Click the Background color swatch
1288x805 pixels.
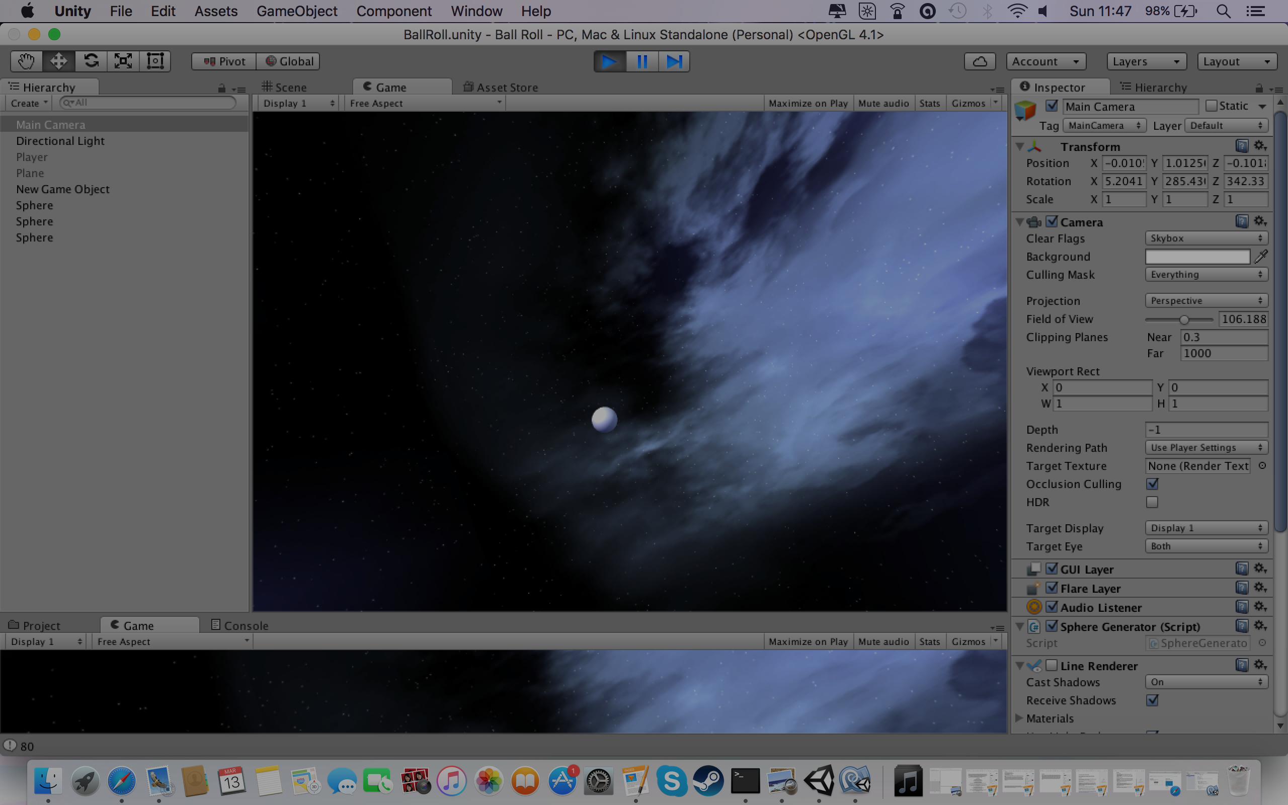pos(1197,257)
